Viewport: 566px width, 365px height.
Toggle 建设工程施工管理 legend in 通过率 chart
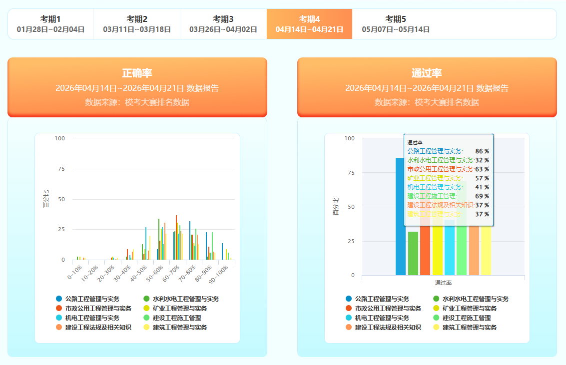tap(462, 318)
